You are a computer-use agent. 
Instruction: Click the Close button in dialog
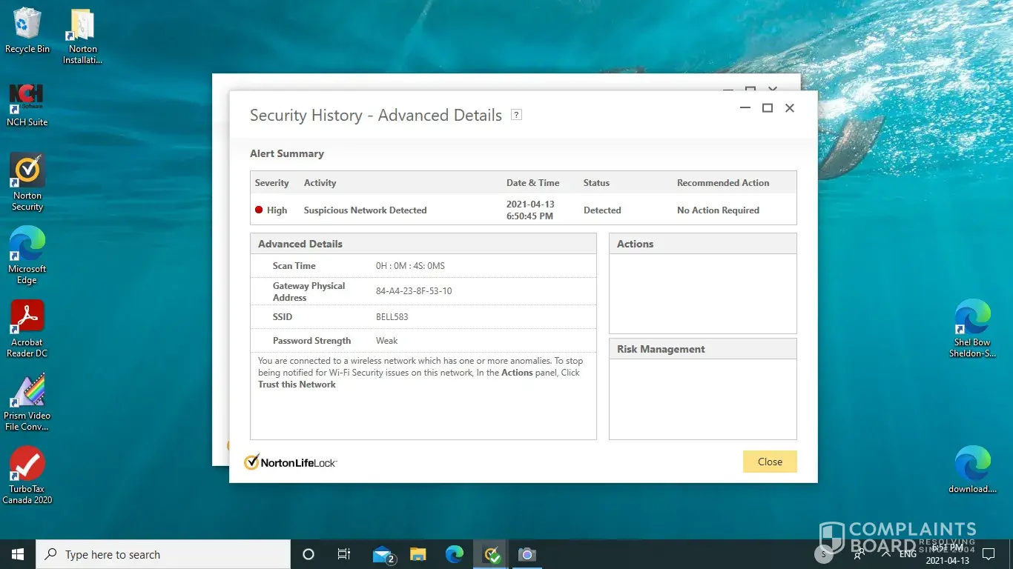click(770, 462)
